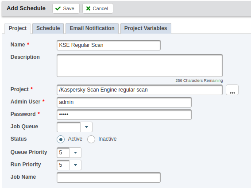Image resolution: width=251 pixels, height=188 pixels.
Task: Open the Project tab
Action: coord(18,28)
